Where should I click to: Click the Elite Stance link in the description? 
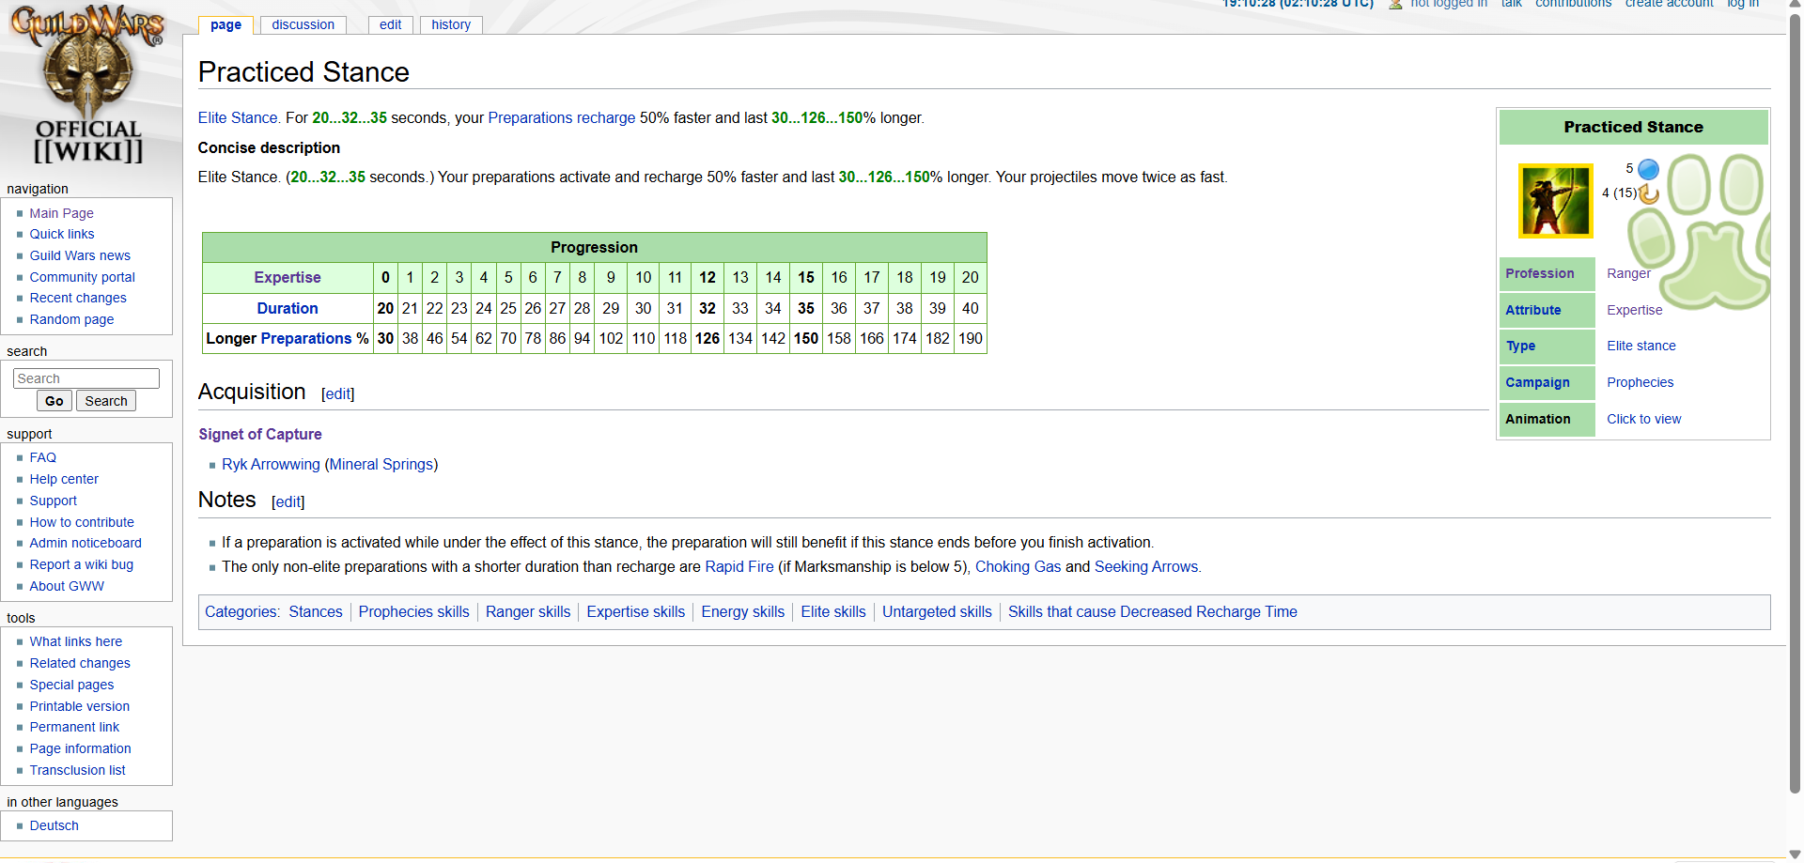click(x=238, y=117)
